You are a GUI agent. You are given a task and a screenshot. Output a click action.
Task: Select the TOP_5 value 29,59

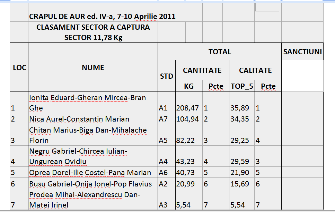242,162
